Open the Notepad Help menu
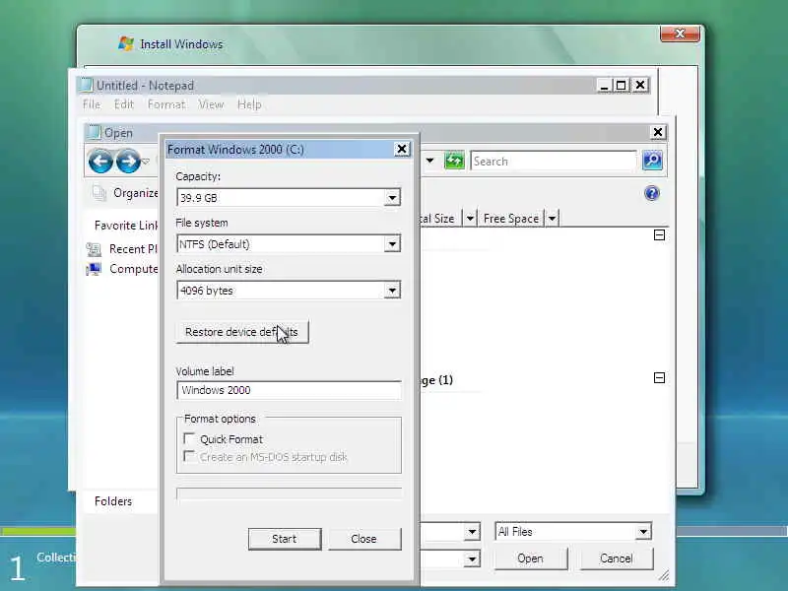 coord(249,104)
